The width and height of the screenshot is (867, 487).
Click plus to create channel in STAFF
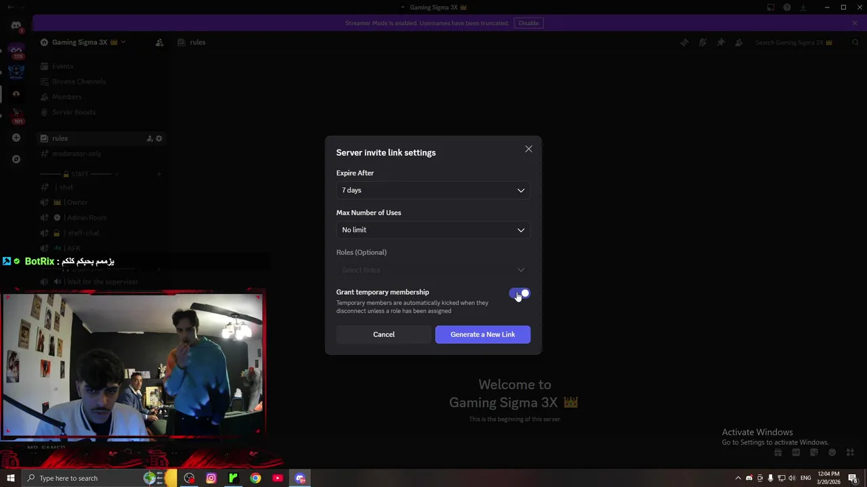point(159,174)
